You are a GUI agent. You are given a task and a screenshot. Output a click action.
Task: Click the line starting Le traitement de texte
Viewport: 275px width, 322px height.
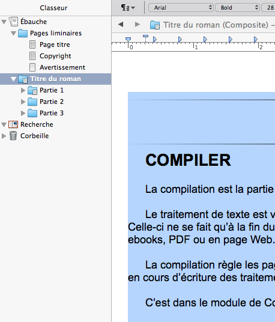coord(210,214)
